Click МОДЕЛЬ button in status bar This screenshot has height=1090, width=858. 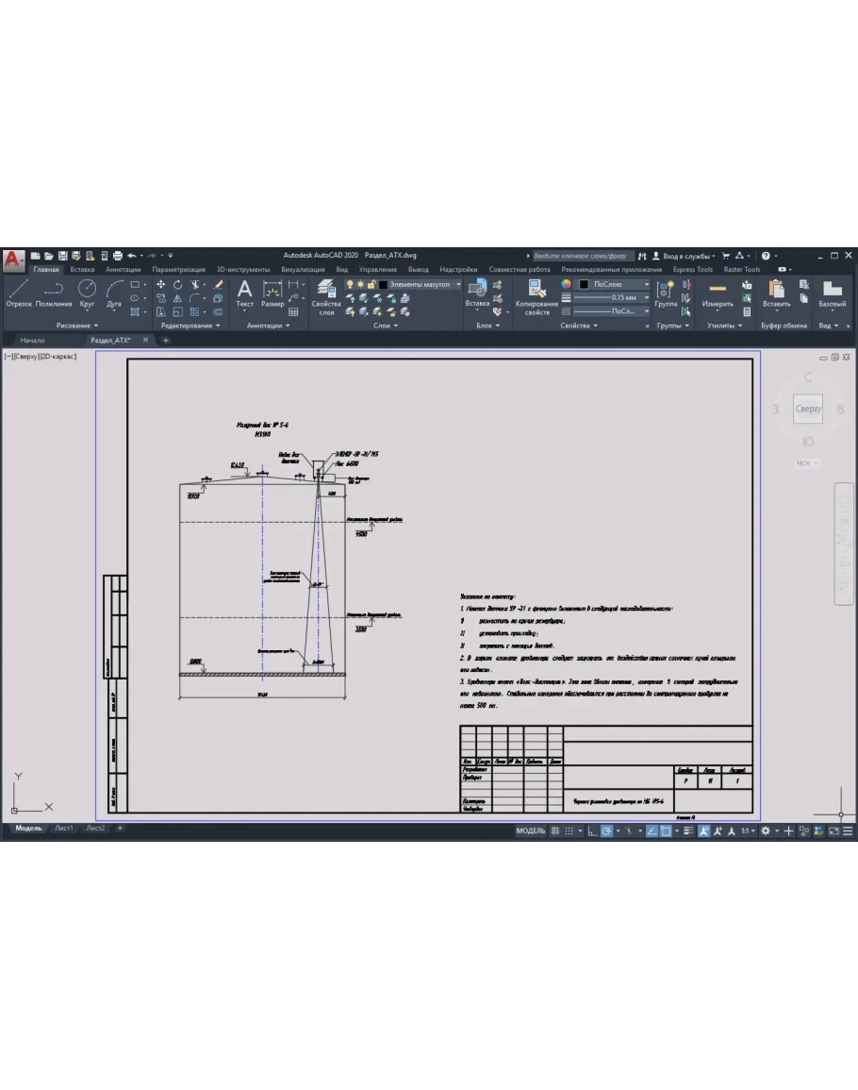pyautogui.click(x=530, y=831)
